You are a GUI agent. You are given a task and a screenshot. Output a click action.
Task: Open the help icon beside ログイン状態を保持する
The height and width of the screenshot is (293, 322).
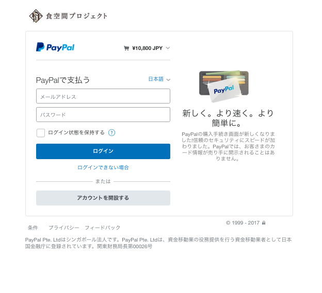(111, 133)
